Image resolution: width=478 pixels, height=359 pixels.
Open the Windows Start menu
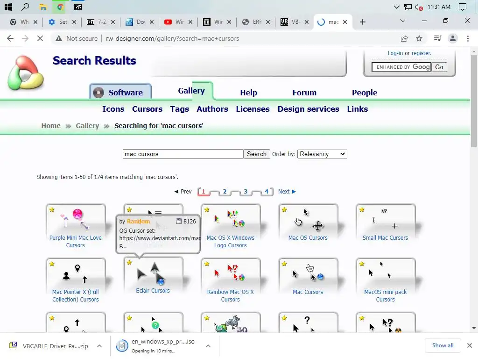[8, 7]
